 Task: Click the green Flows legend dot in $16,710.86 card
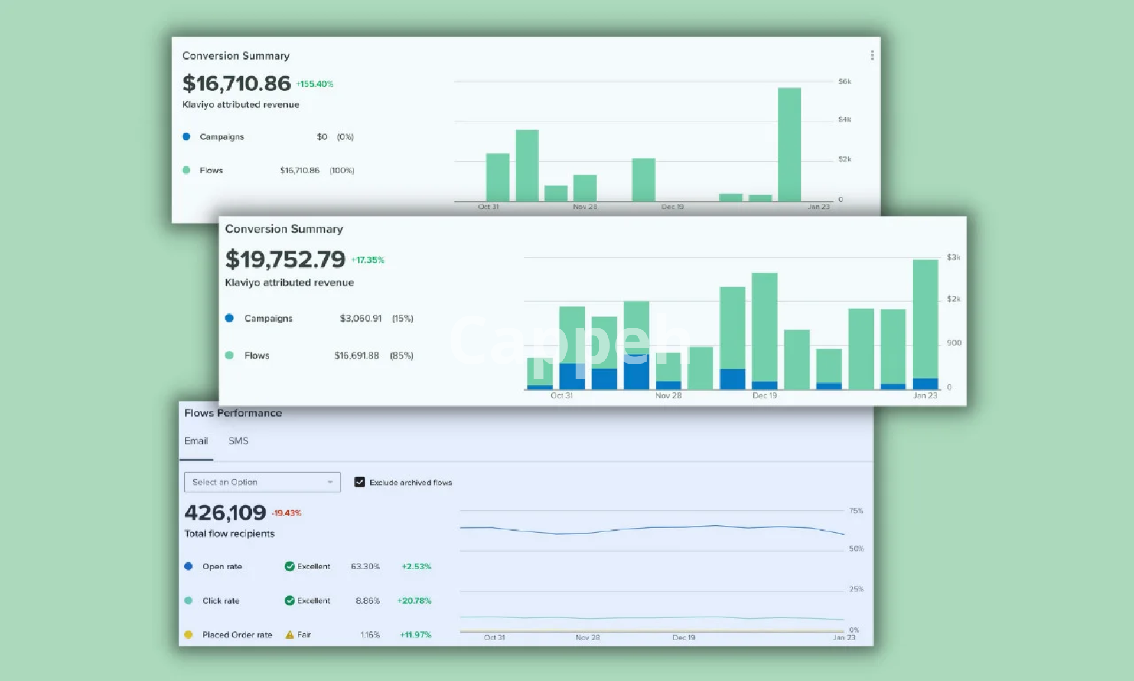pos(186,171)
